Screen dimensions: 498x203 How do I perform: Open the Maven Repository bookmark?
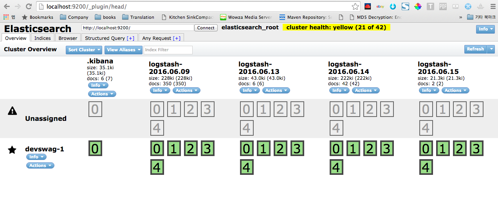305,17
